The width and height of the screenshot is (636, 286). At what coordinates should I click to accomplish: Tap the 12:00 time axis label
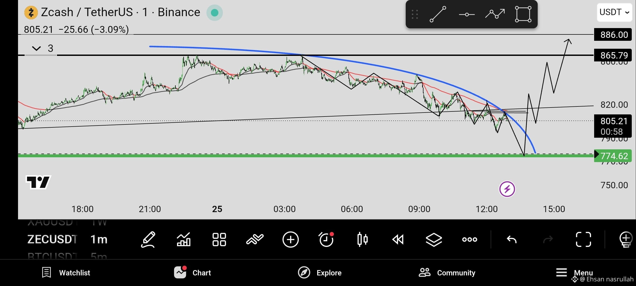click(487, 209)
